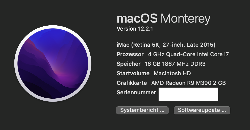This screenshot has width=250, height=130.
Task: Open Softwareupdate
Action: (202, 110)
